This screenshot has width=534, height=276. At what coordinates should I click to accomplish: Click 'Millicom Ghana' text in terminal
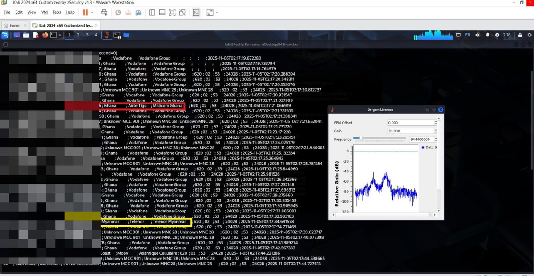click(167, 106)
